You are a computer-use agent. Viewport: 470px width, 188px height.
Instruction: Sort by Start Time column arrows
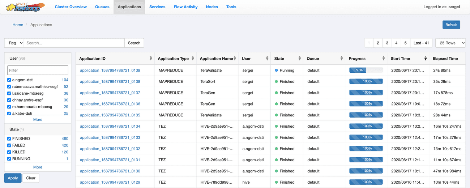pos(426,59)
